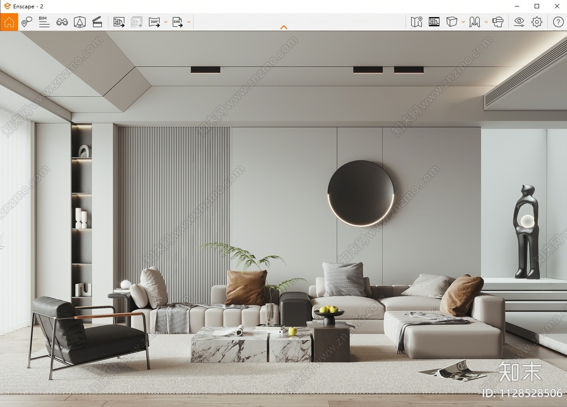Open view management binoculars tool
The width and height of the screenshot is (567, 407).
point(62,22)
